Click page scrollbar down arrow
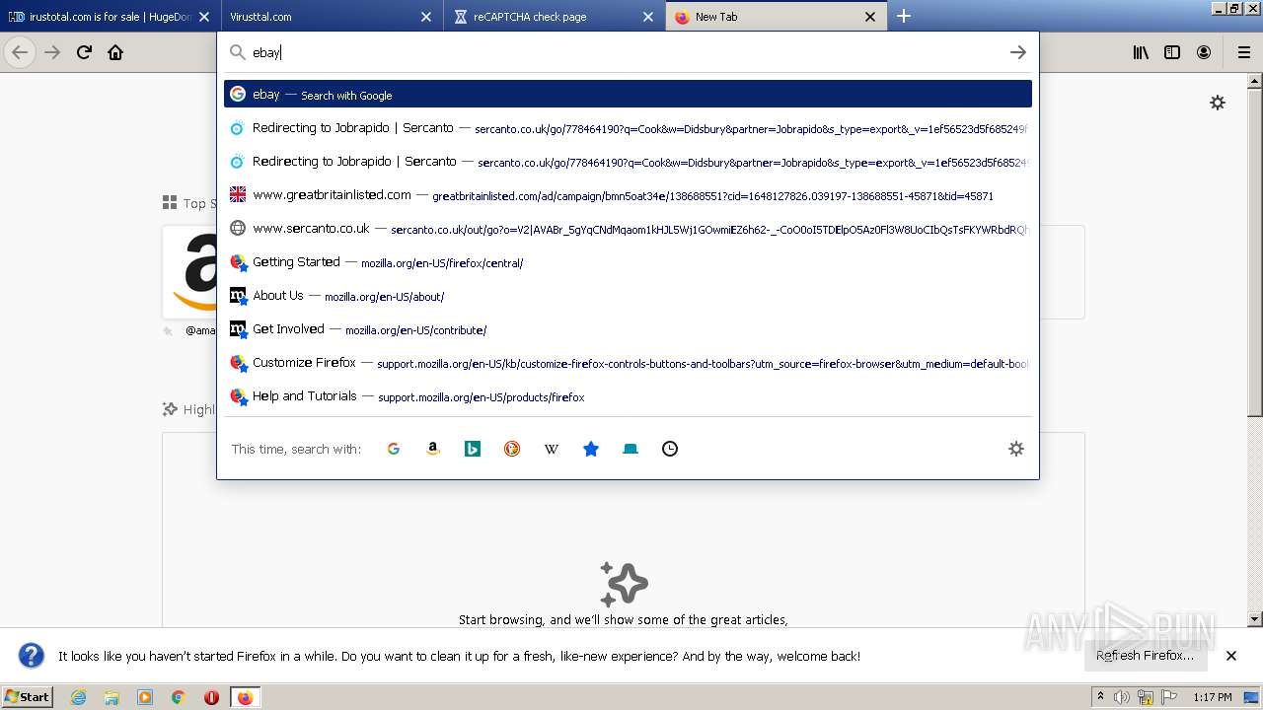 point(1255,619)
